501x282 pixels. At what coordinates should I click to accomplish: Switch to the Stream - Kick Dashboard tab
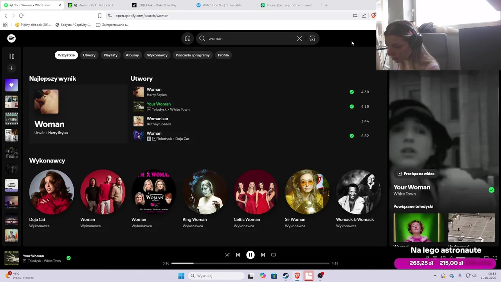(x=95, y=5)
